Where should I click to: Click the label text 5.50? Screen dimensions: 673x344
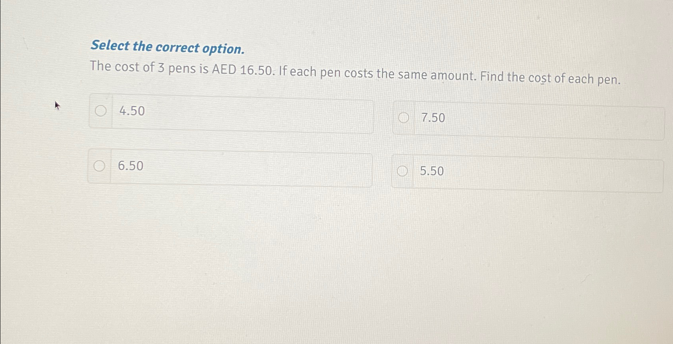[x=432, y=172]
